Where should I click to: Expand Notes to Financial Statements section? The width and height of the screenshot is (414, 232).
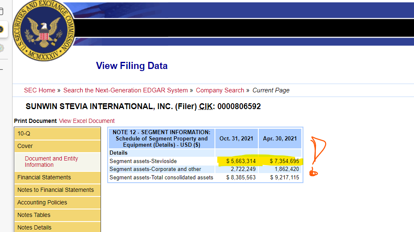[58, 190]
